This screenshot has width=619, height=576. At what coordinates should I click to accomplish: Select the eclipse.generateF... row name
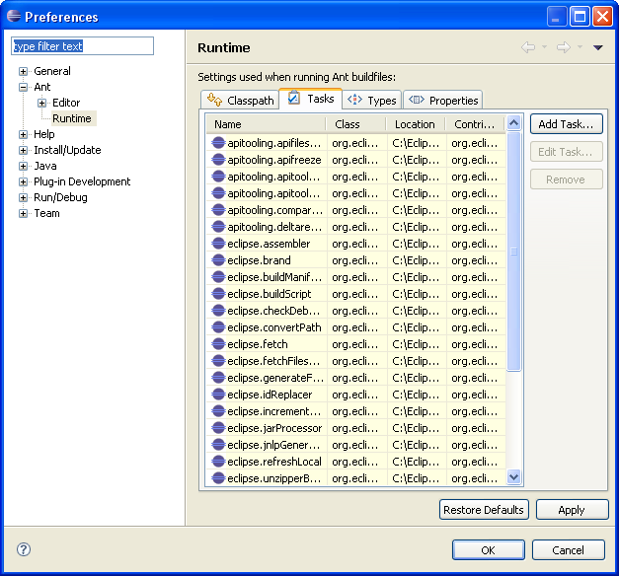tap(275, 378)
